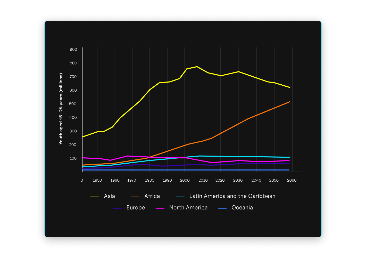Toggle the Asia series legend label
The image size is (366, 258).
(x=109, y=196)
